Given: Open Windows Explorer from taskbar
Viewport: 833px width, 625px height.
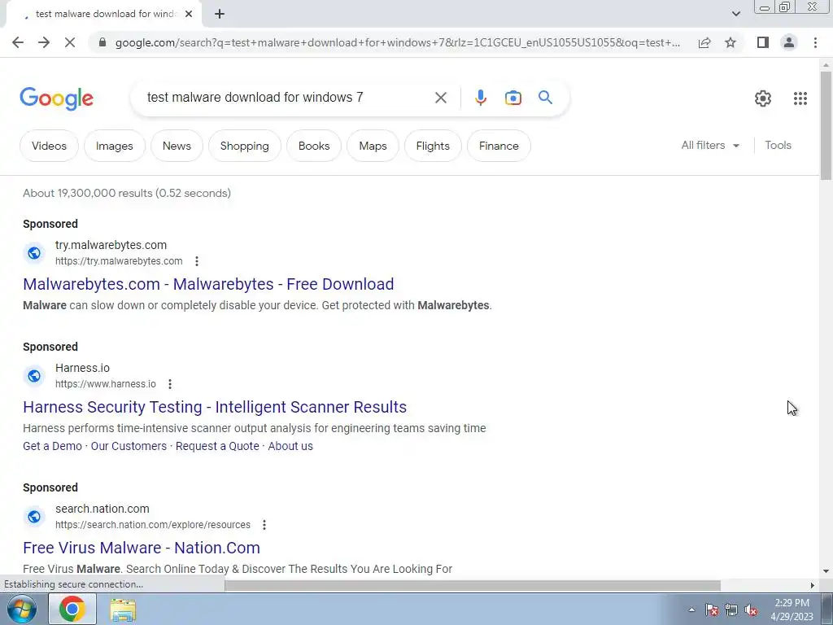Looking at the screenshot, I should click(123, 610).
